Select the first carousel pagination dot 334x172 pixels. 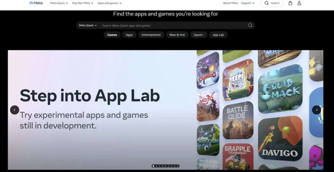154,166
